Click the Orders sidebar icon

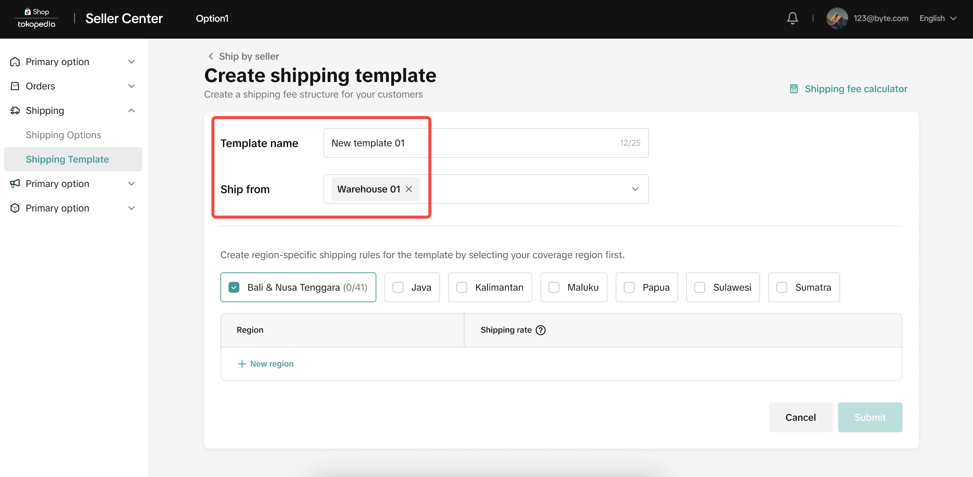click(15, 86)
